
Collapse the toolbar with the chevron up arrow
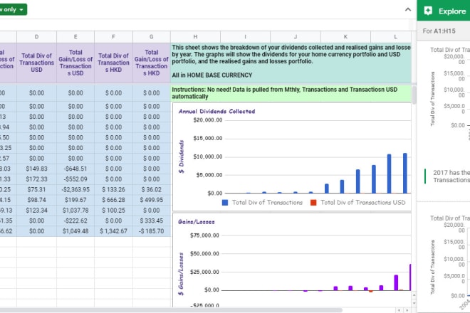click(408, 9)
